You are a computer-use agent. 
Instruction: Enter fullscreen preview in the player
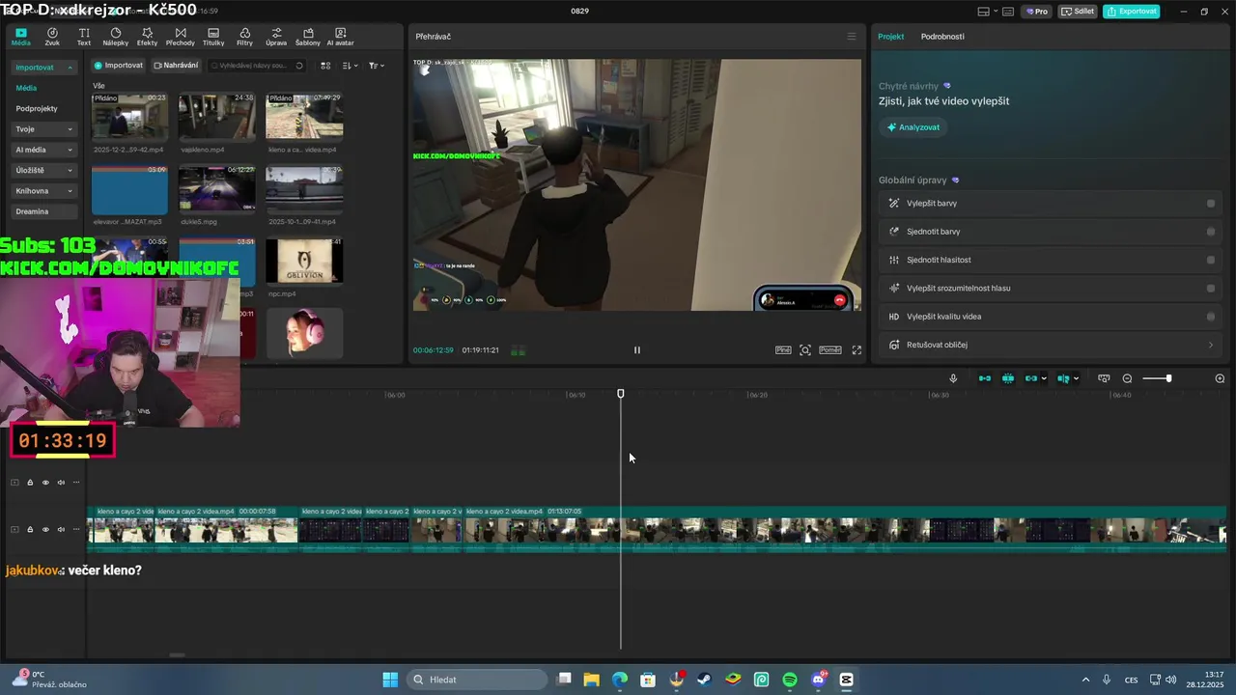(x=857, y=349)
